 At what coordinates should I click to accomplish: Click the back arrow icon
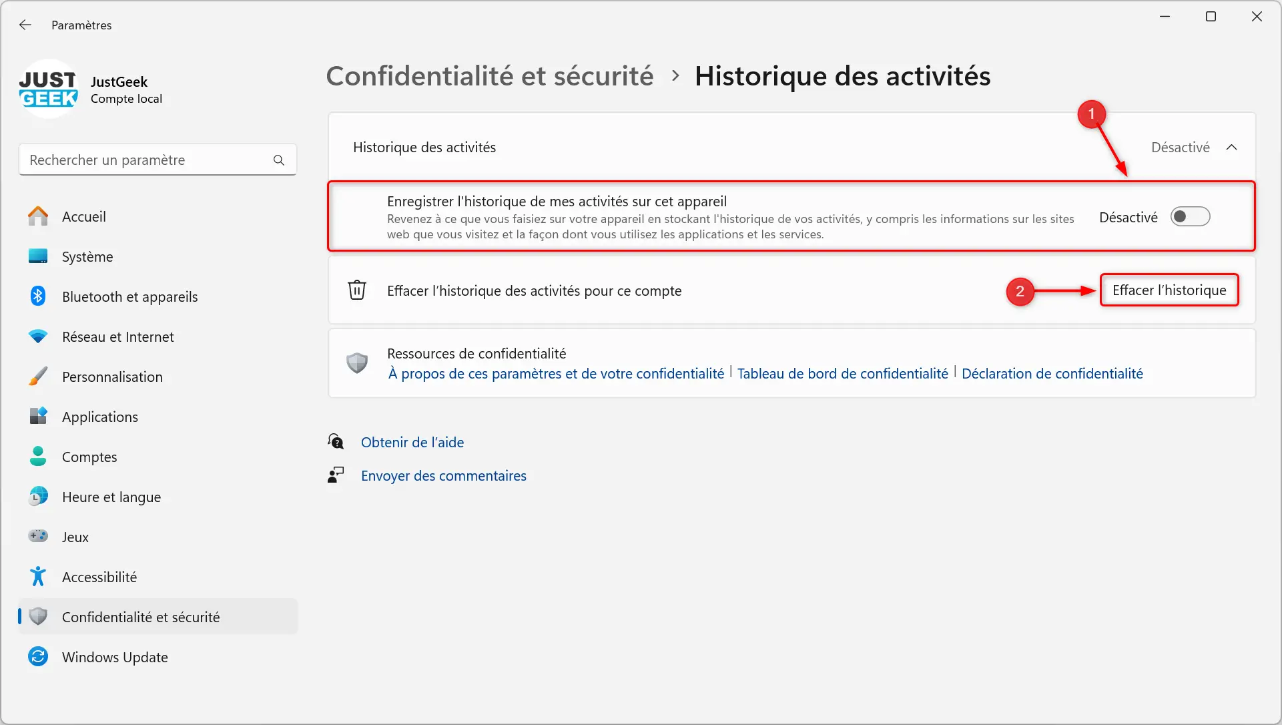coord(25,25)
